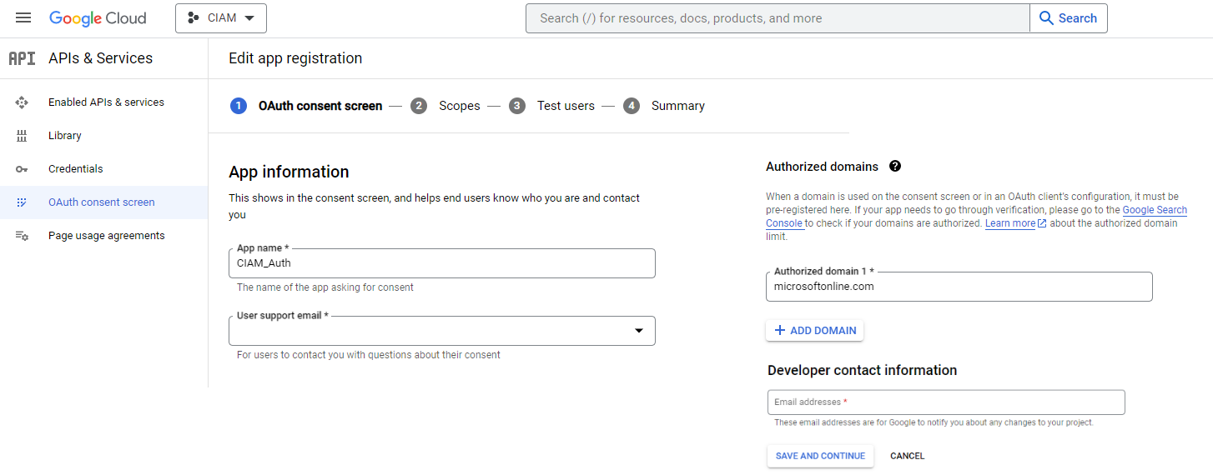
Task: Go to the Scopes step
Action: [459, 106]
